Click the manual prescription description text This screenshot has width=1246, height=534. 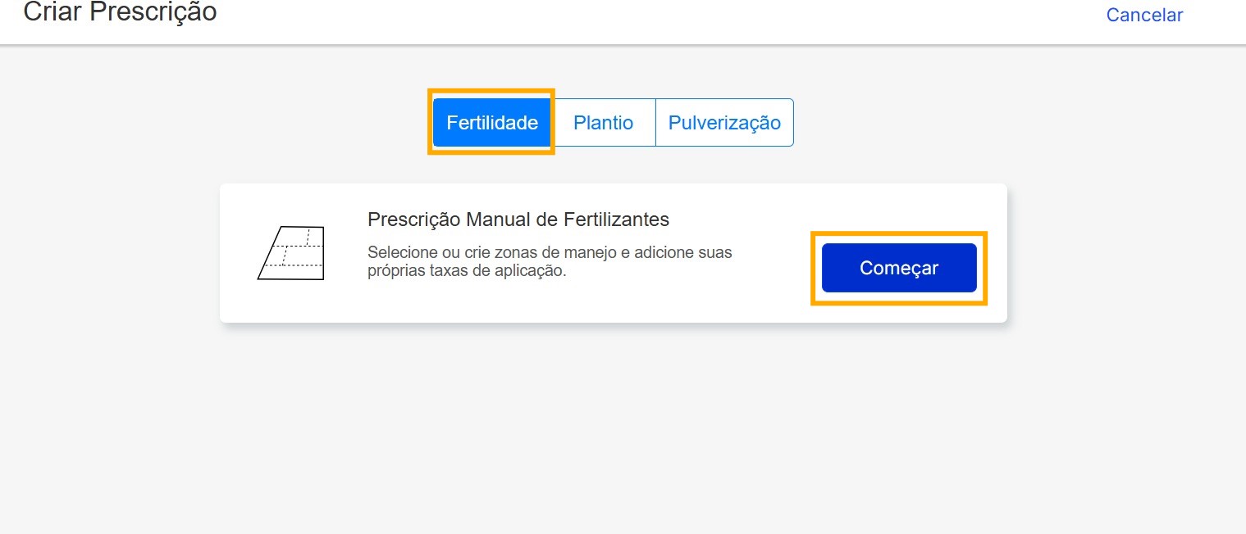(x=549, y=261)
